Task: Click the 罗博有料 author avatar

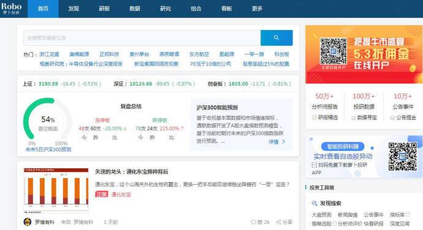Action: [x=28, y=222]
